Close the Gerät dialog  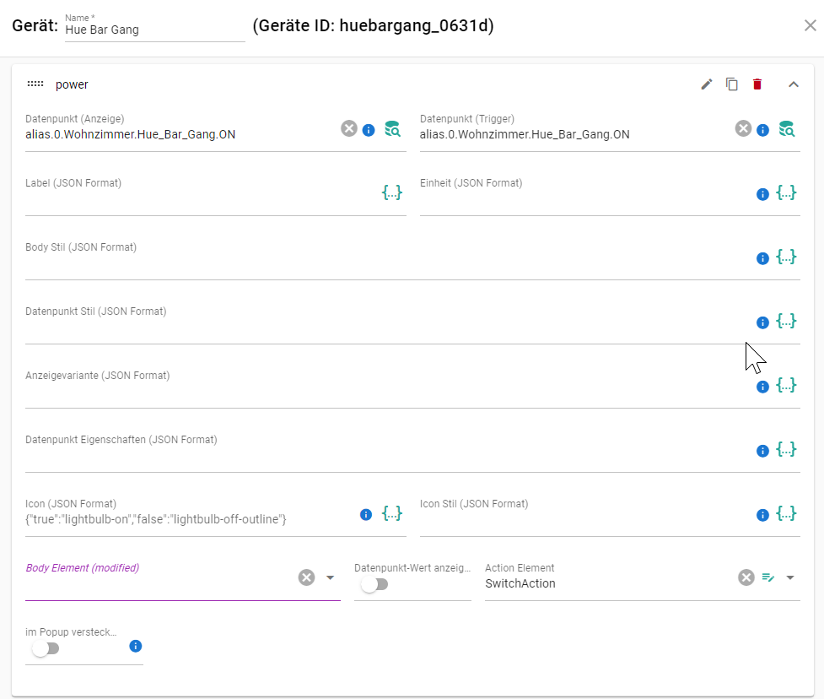[x=810, y=25]
